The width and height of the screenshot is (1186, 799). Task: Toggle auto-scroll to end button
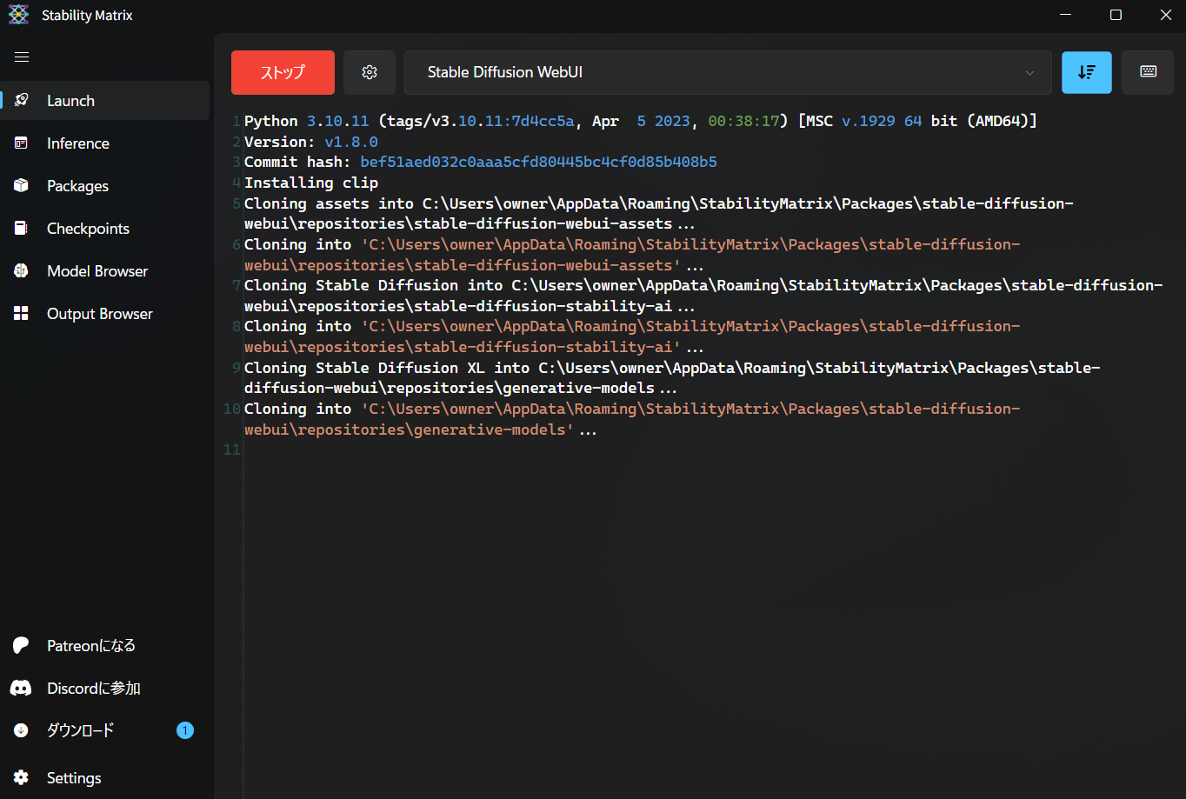click(1087, 72)
